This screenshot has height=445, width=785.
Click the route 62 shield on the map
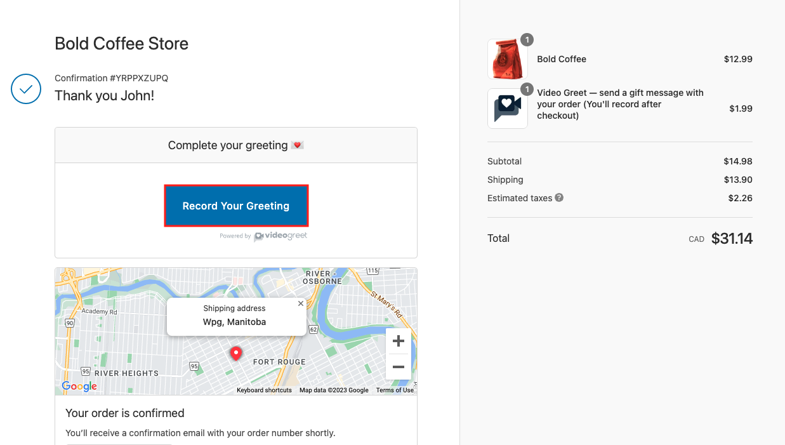[313, 329]
